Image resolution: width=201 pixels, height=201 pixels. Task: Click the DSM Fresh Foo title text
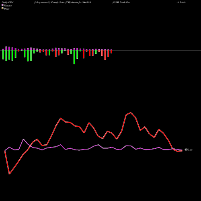121,2
